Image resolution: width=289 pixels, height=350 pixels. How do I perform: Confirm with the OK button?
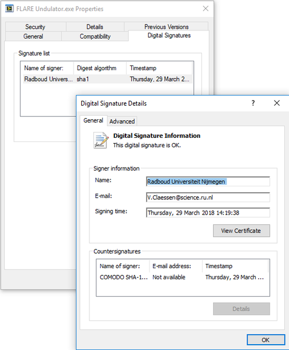[266, 339]
